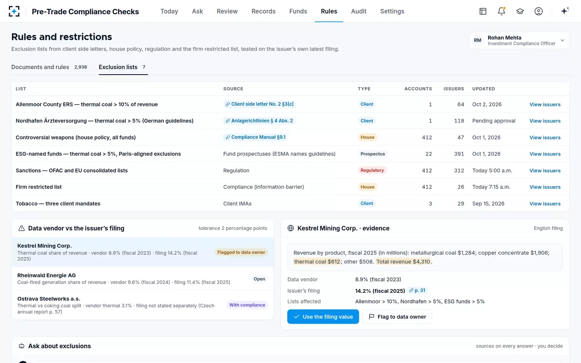Go to the Ask tab
The image size is (581, 363).
point(197,11)
